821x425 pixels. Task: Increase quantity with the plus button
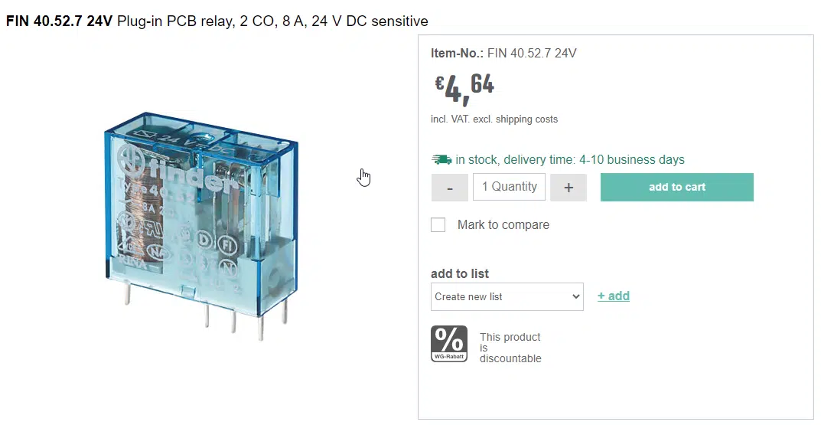[568, 188]
